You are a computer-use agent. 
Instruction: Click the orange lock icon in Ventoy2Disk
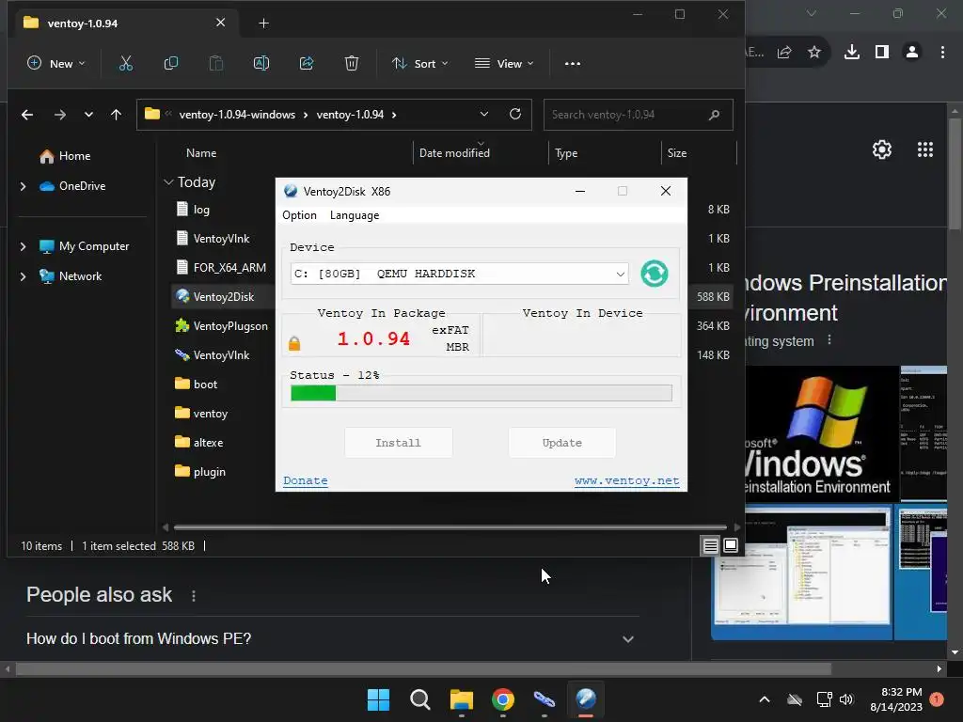click(x=294, y=343)
